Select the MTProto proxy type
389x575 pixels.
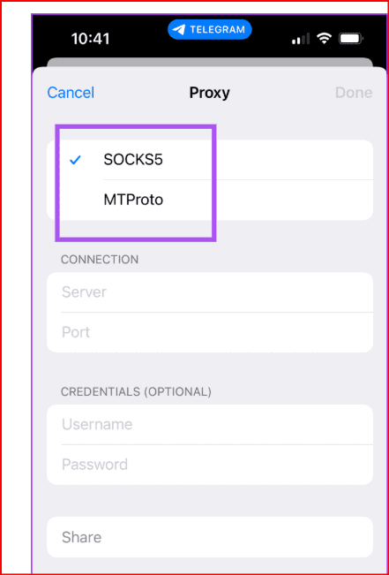(210, 200)
